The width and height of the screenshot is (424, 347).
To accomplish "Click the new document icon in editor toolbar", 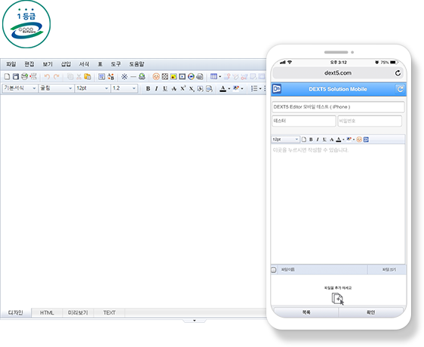I will pyautogui.click(x=8, y=76).
